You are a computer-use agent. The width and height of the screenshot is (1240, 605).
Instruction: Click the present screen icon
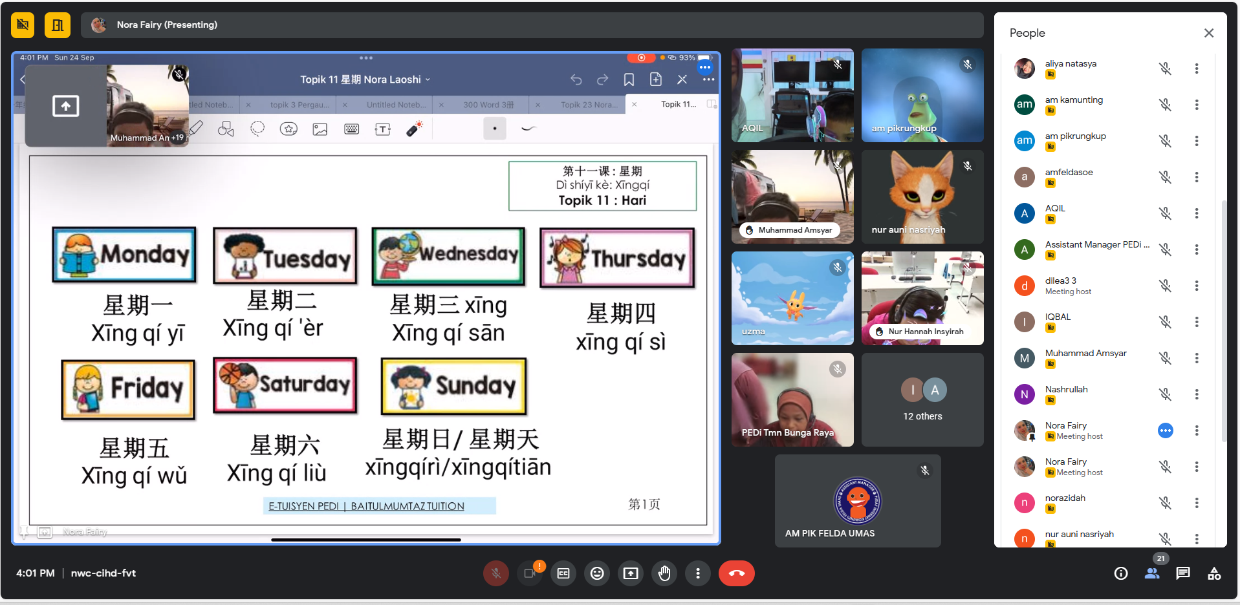[x=631, y=573]
